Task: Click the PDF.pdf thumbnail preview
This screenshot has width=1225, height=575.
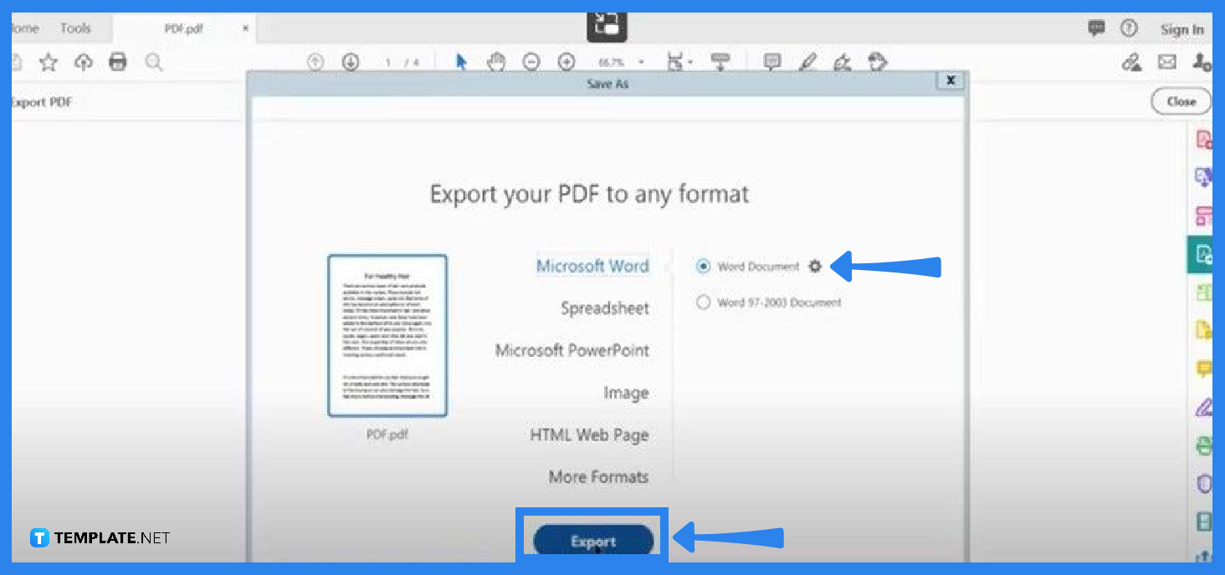Action: [387, 335]
